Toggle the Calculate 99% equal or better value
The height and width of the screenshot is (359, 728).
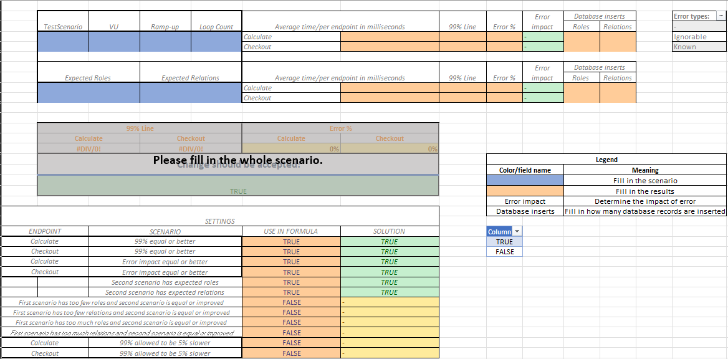click(291, 241)
